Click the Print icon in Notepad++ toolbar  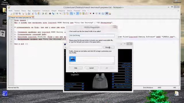point(29,14)
